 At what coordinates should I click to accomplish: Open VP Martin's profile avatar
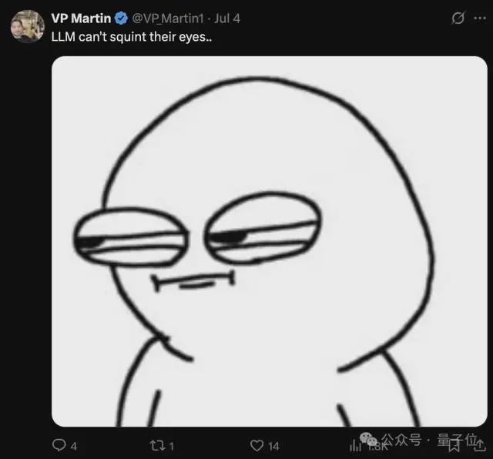click(28, 26)
